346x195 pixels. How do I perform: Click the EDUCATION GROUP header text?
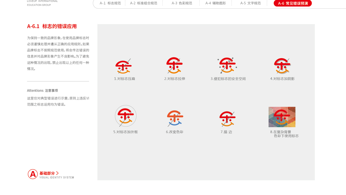pyautogui.click(x=39, y=5)
